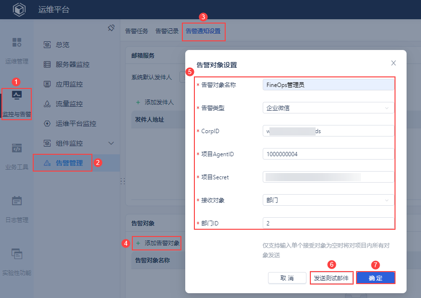Expand the 组件监控 submenu chevron
Image resolution: width=421 pixels, height=298 pixels.
click(111, 143)
